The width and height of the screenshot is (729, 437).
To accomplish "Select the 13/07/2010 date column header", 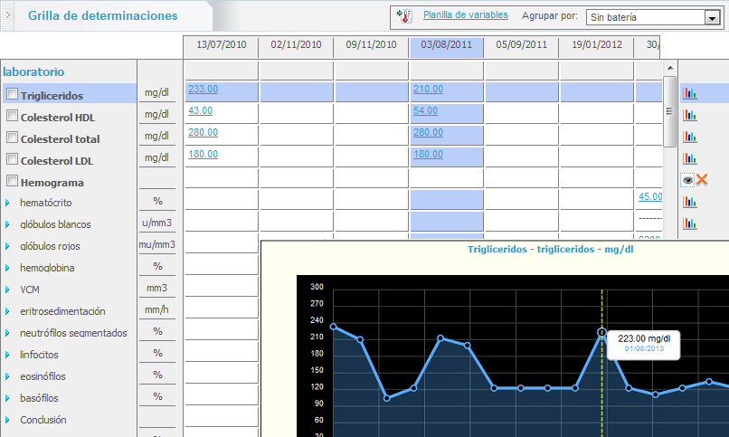I will tap(221, 45).
